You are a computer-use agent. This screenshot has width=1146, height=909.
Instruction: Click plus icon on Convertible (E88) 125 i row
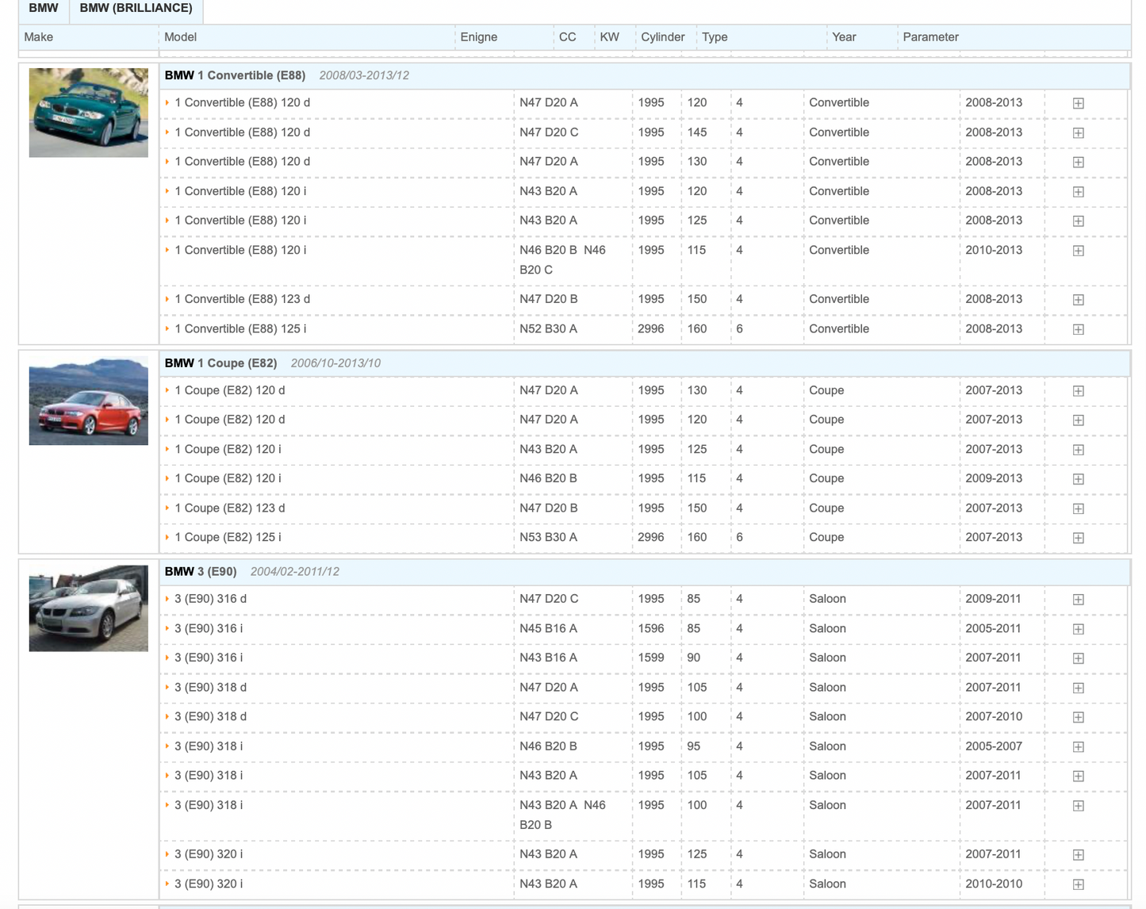[1078, 329]
